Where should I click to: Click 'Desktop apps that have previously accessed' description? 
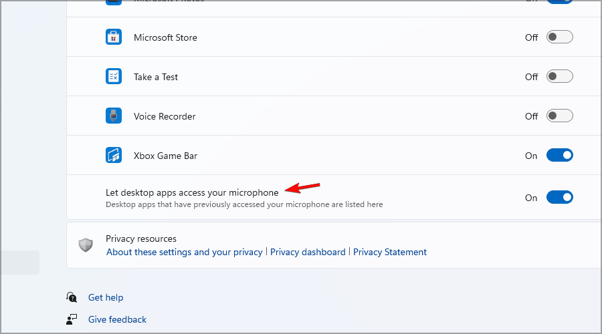(244, 204)
